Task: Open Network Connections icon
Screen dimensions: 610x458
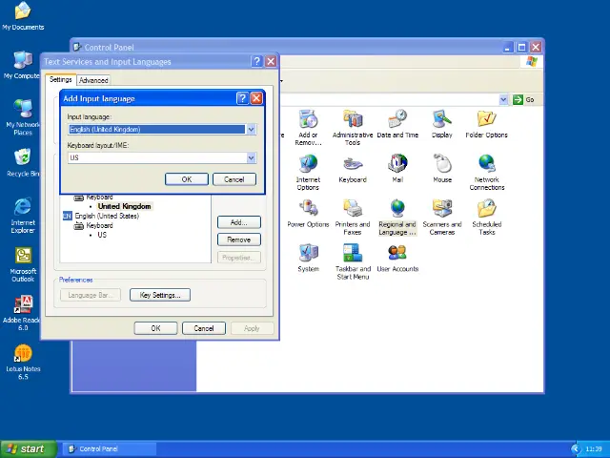Action: coord(486,165)
